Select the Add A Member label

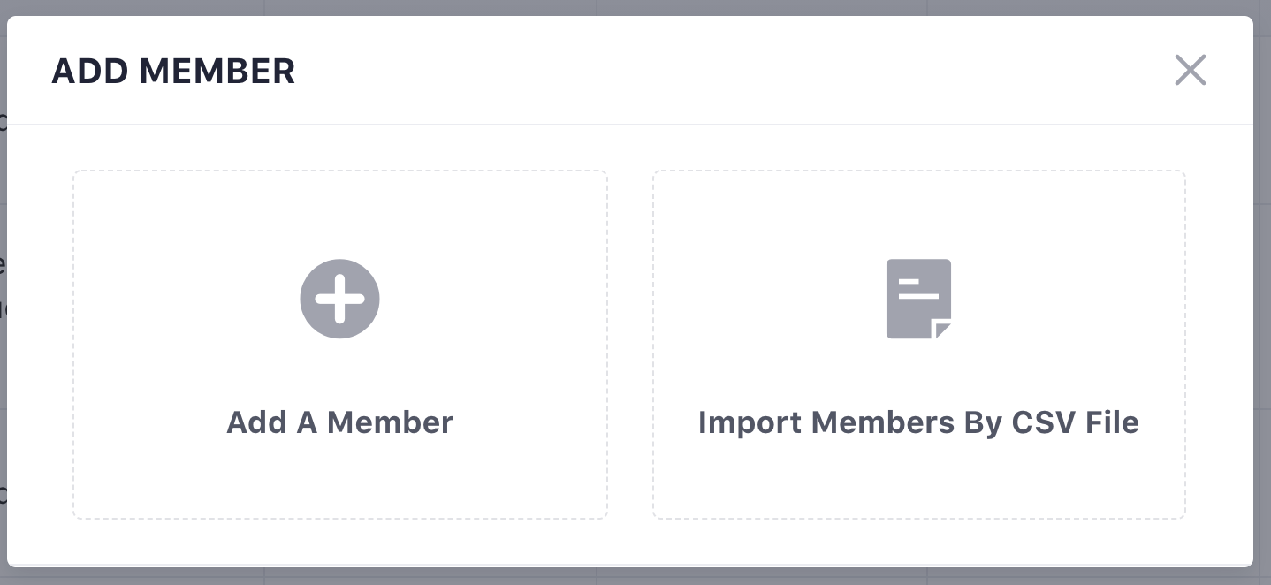point(339,422)
